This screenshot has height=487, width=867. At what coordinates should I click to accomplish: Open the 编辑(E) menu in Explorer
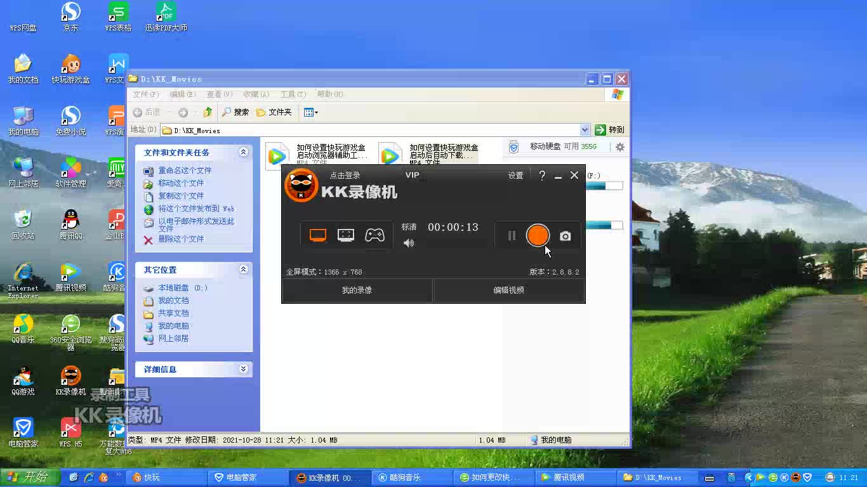tap(182, 94)
